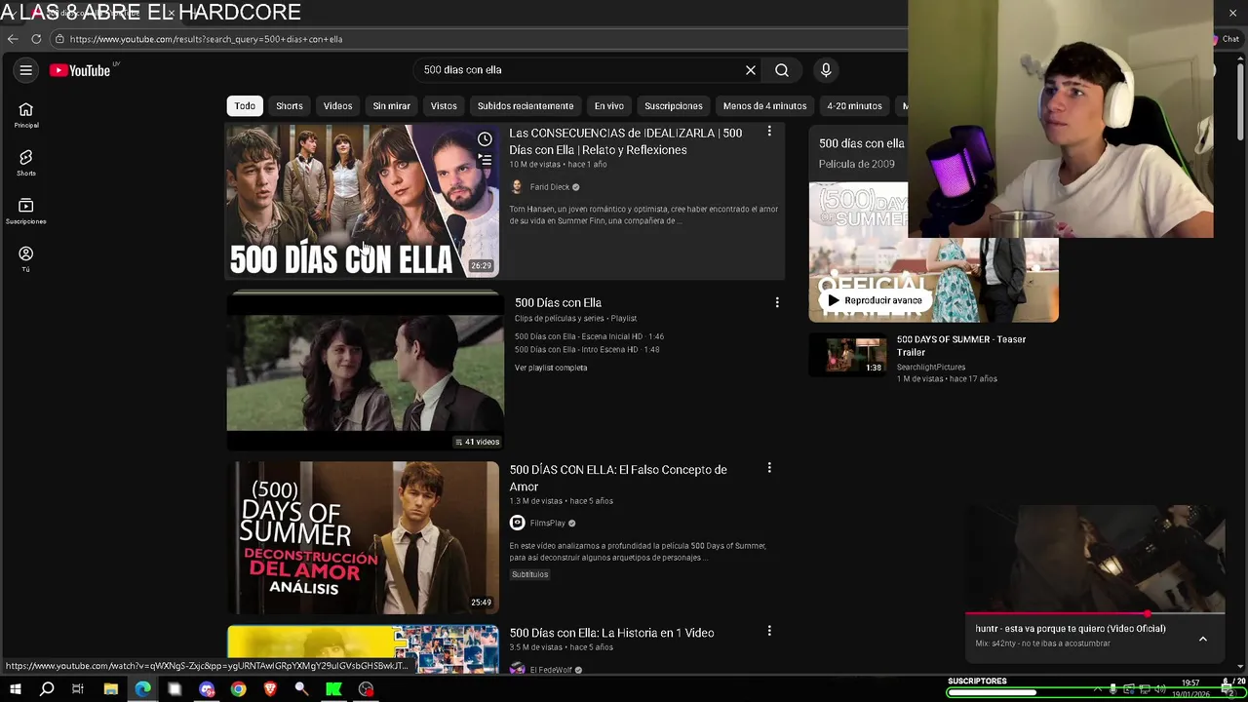Image resolution: width=1248 pixels, height=702 pixels.
Task: Open options for 500 Días con Ella playlist
Action: click(x=777, y=302)
